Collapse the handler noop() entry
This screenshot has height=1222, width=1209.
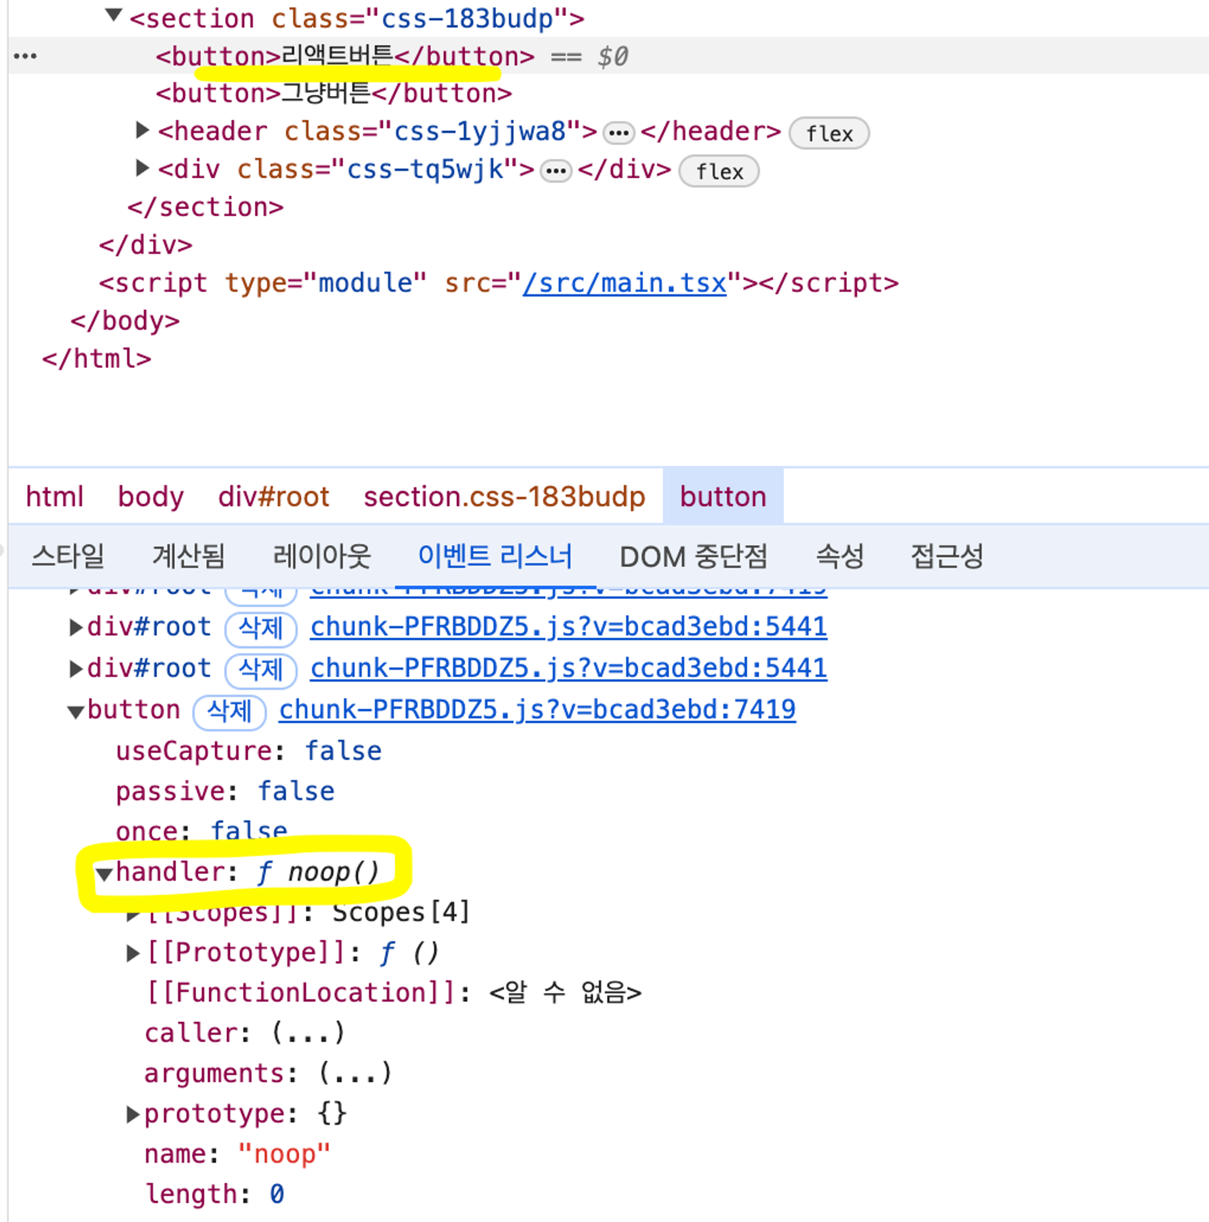coord(104,874)
